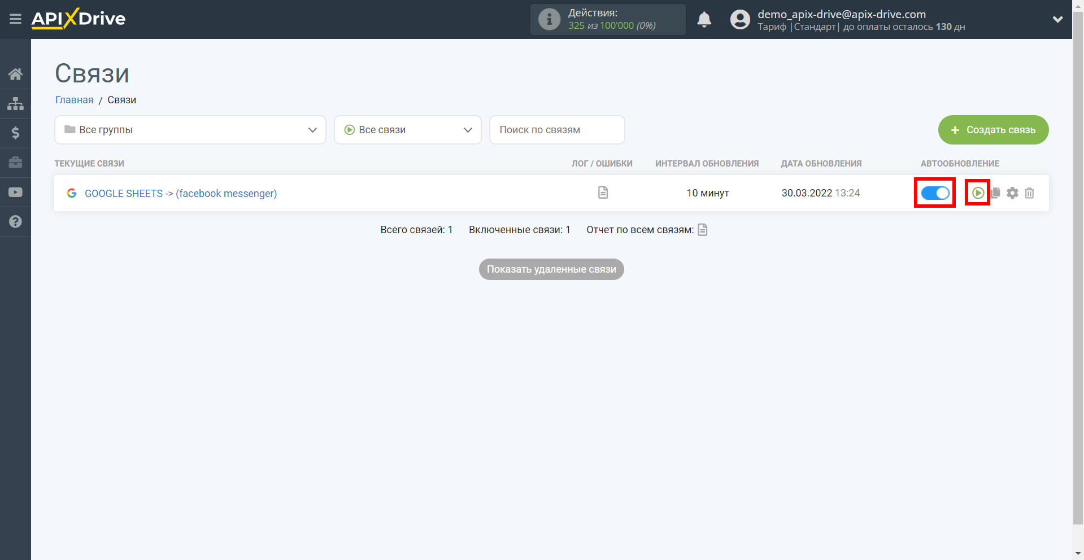Click the 'АВТООБНОВЛЕНИЕ' column header
The image size is (1084, 560).
[960, 164]
